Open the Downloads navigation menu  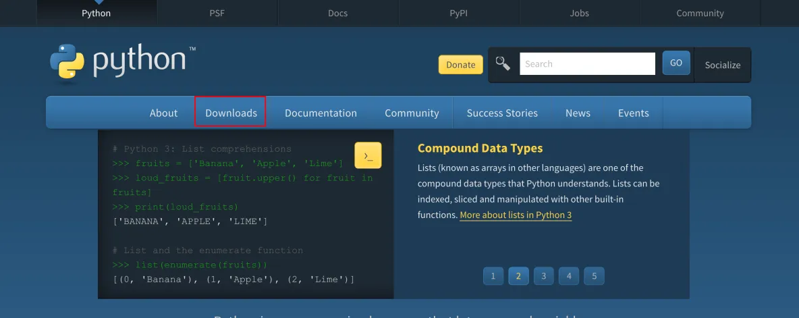click(231, 113)
